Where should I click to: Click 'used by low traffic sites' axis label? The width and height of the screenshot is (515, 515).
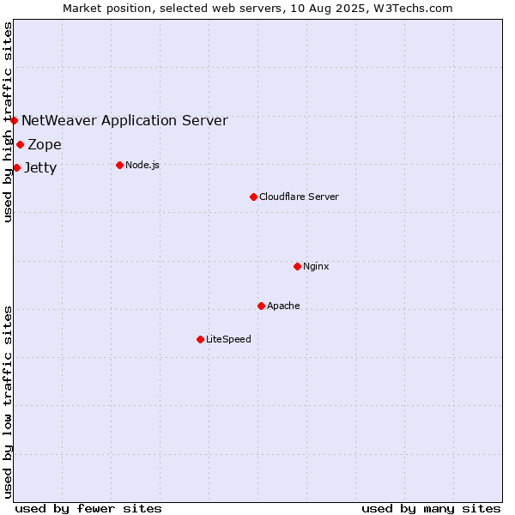point(7,403)
